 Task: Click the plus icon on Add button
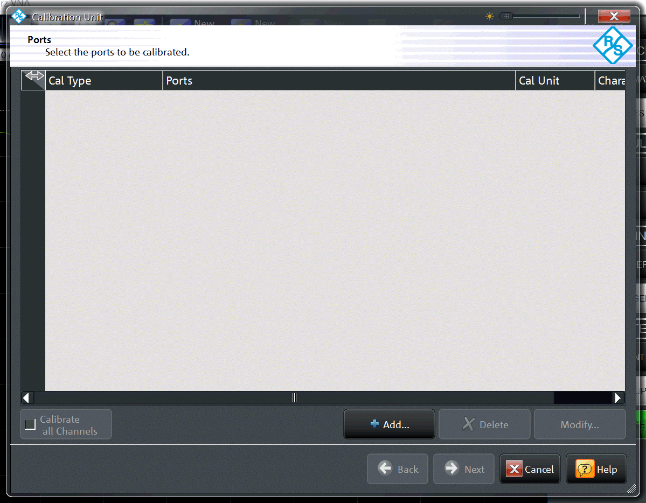pos(374,424)
